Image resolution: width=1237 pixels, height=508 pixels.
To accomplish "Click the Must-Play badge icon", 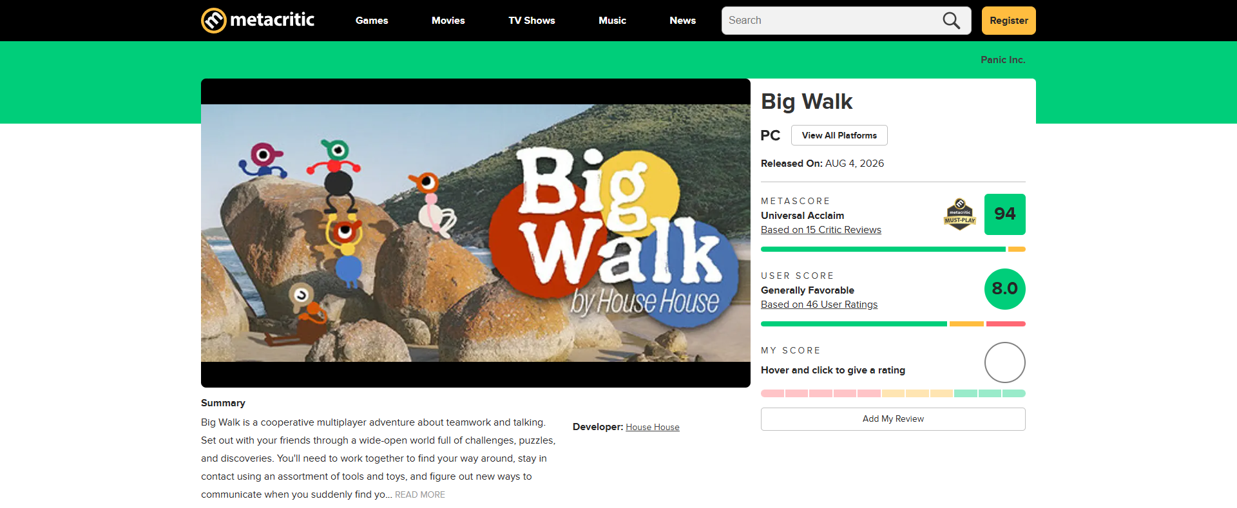I will click(x=960, y=214).
